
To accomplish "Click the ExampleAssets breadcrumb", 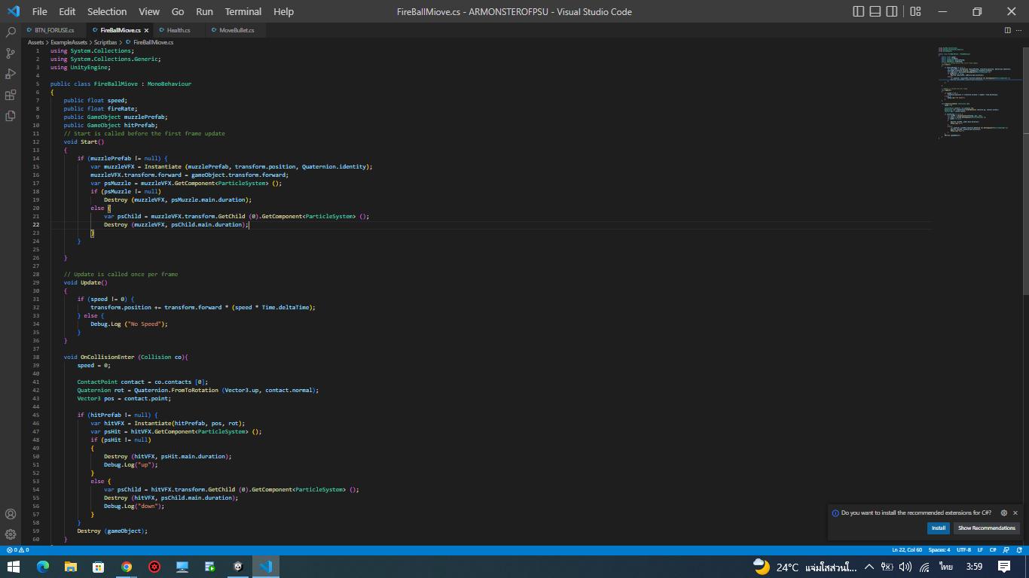I will (x=69, y=43).
